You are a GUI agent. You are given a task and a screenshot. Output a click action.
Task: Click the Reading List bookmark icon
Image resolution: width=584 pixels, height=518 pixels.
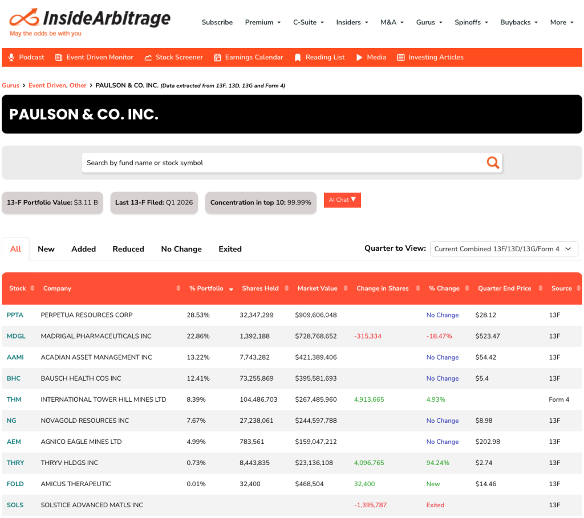pos(298,58)
